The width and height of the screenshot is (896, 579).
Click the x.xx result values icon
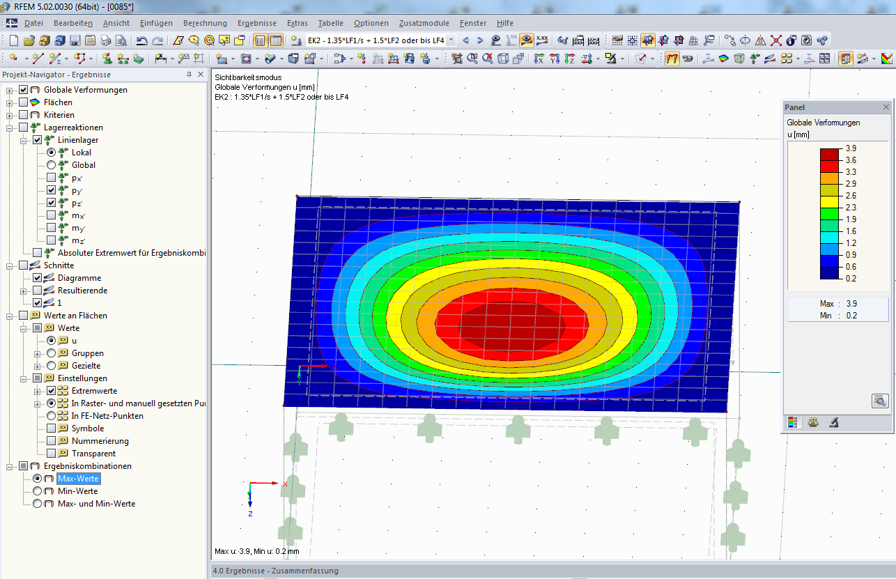click(x=542, y=40)
